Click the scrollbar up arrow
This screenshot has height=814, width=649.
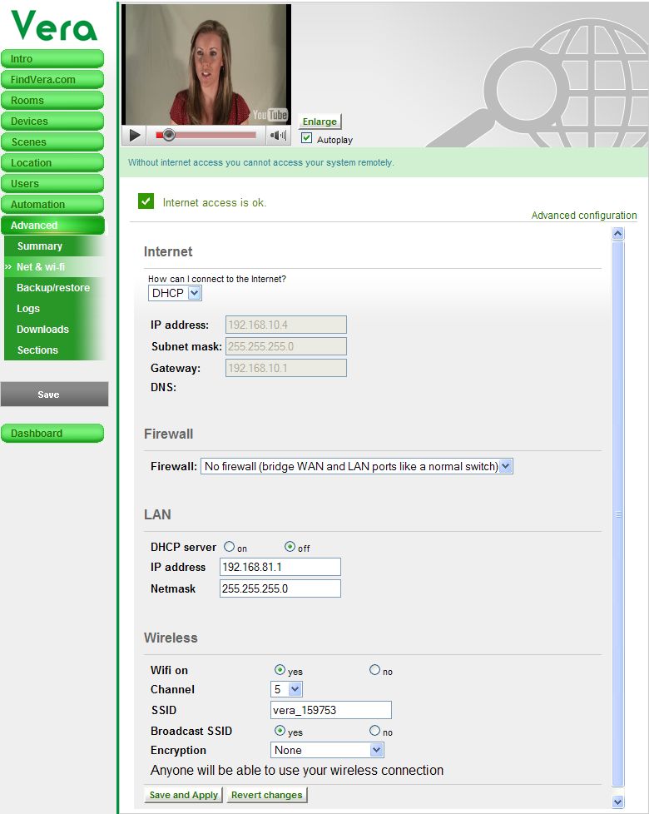617,235
